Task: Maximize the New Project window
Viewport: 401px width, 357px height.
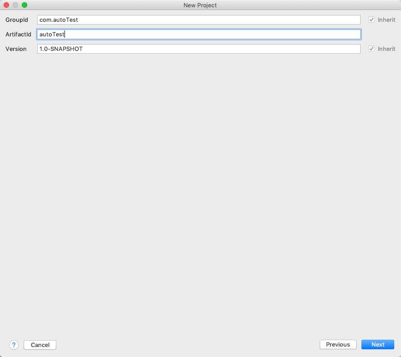Action: pyautogui.click(x=25, y=5)
